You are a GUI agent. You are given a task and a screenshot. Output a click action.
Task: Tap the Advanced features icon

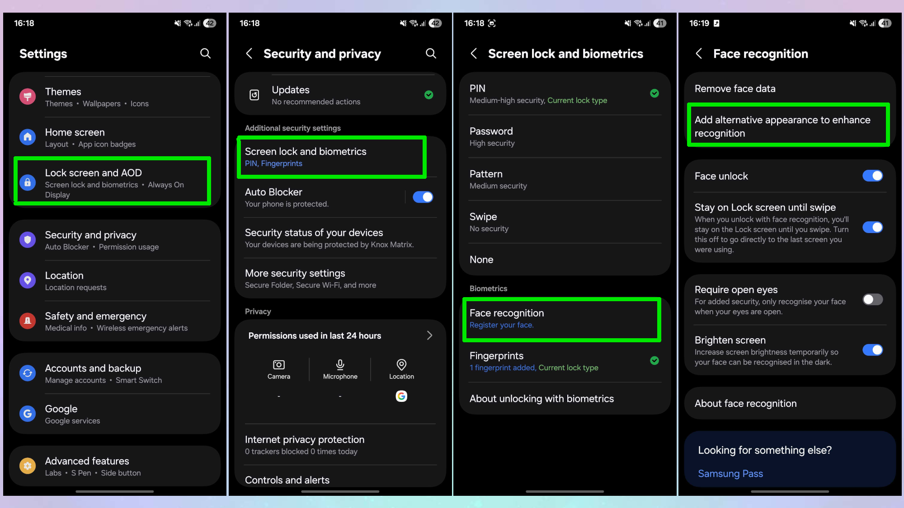[x=28, y=466]
